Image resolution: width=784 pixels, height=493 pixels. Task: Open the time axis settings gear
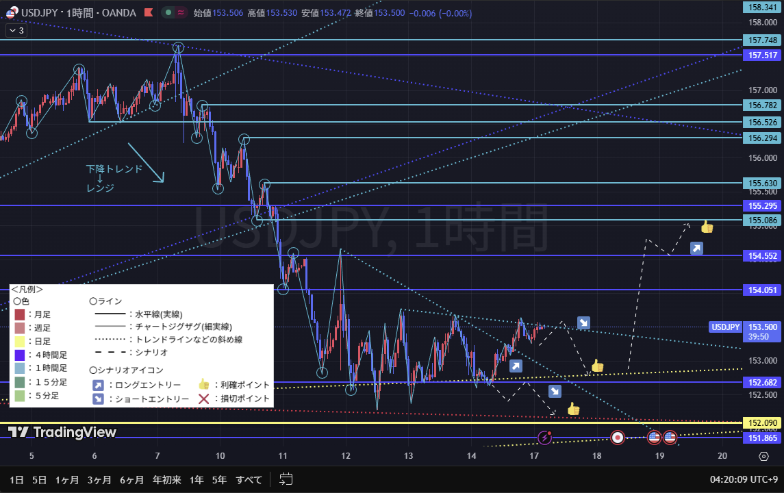click(x=763, y=456)
